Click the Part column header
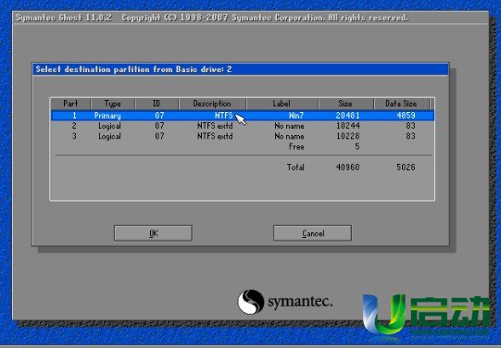501x348 pixels. click(x=70, y=104)
